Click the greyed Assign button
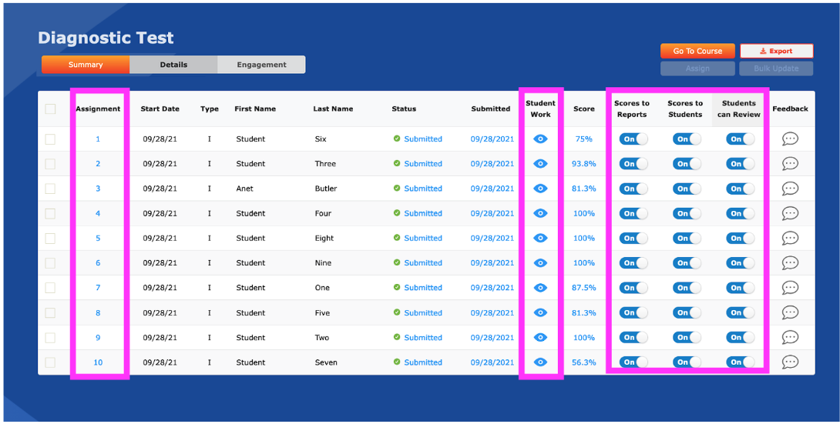Image resolution: width=840 pixels, height=424 pixels. tap(697, 68)
